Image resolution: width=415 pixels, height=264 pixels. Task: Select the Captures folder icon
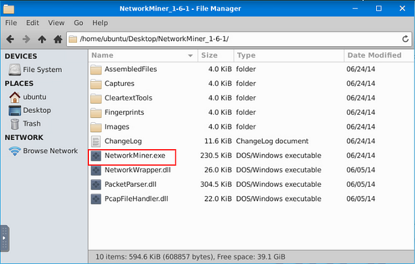[96, 84]
